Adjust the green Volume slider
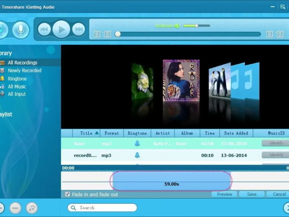 coord(197,26)
